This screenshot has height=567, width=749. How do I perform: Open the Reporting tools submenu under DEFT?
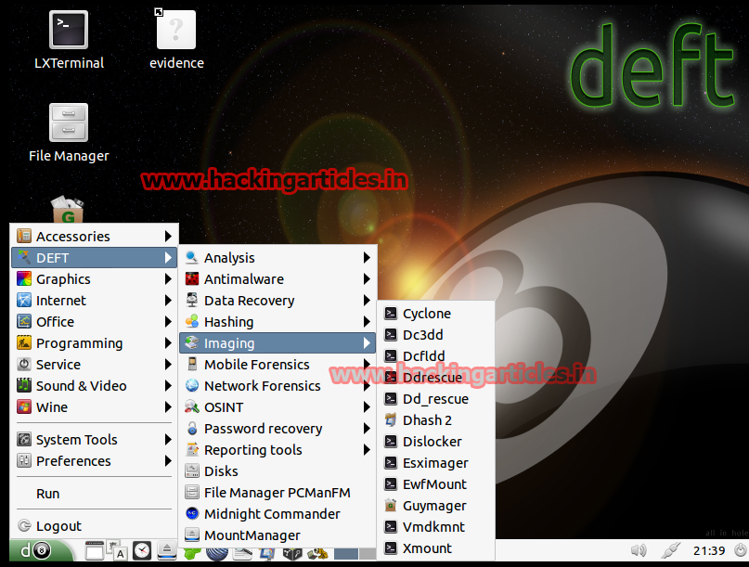pyautogui.click(x=278, y=450)
